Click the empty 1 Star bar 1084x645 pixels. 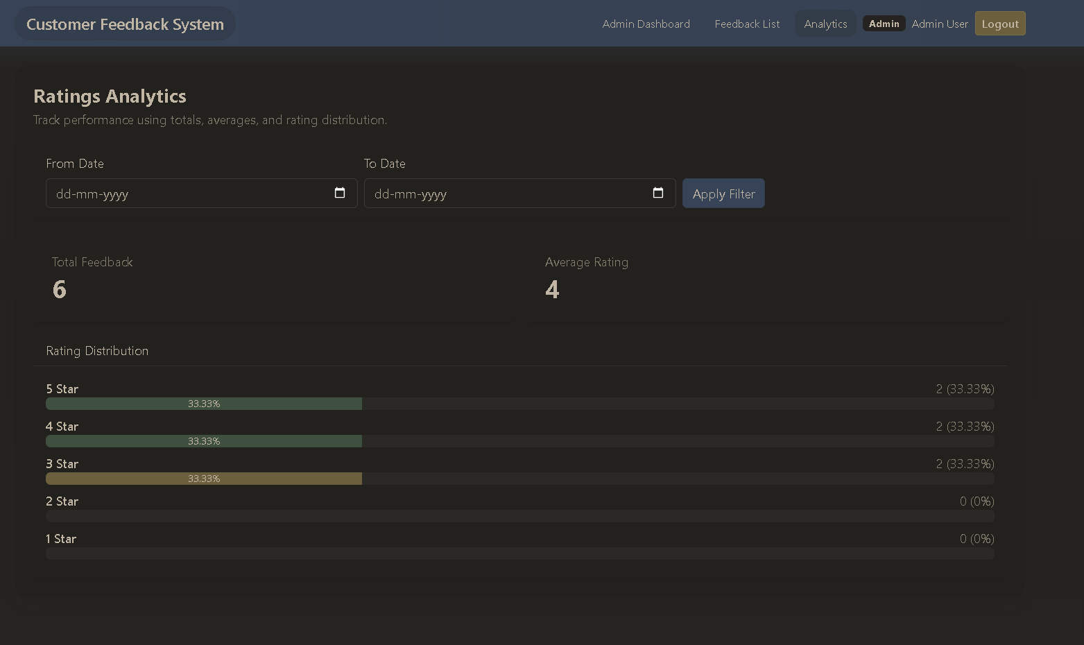[x=519, y=553]
